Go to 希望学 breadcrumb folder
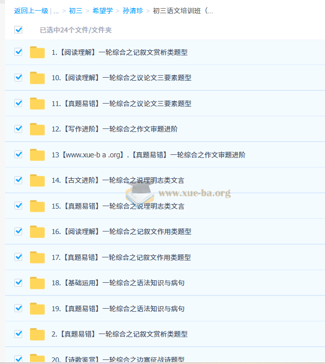This screenshot has height=364, width=325. 102,11
